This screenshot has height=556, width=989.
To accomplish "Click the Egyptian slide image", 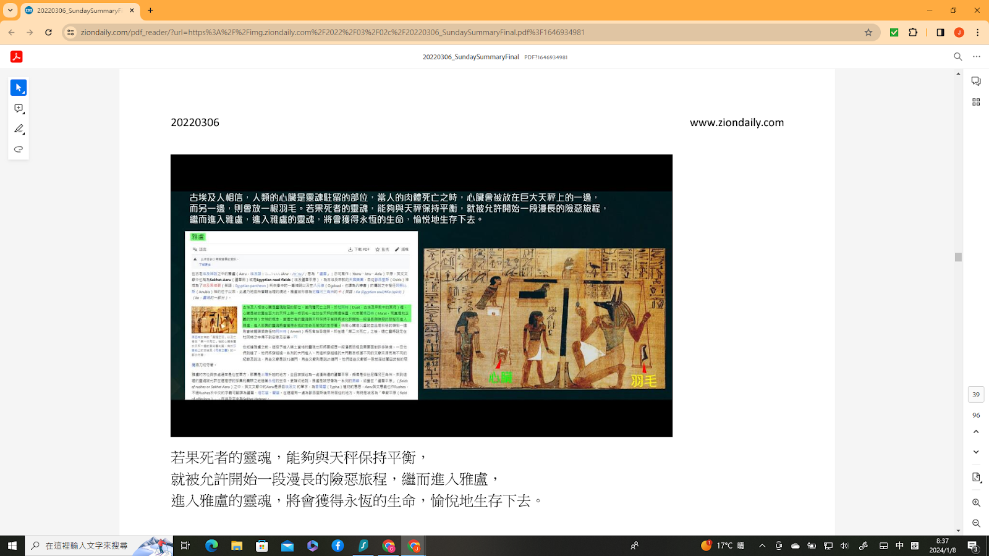I will point(422,295).
